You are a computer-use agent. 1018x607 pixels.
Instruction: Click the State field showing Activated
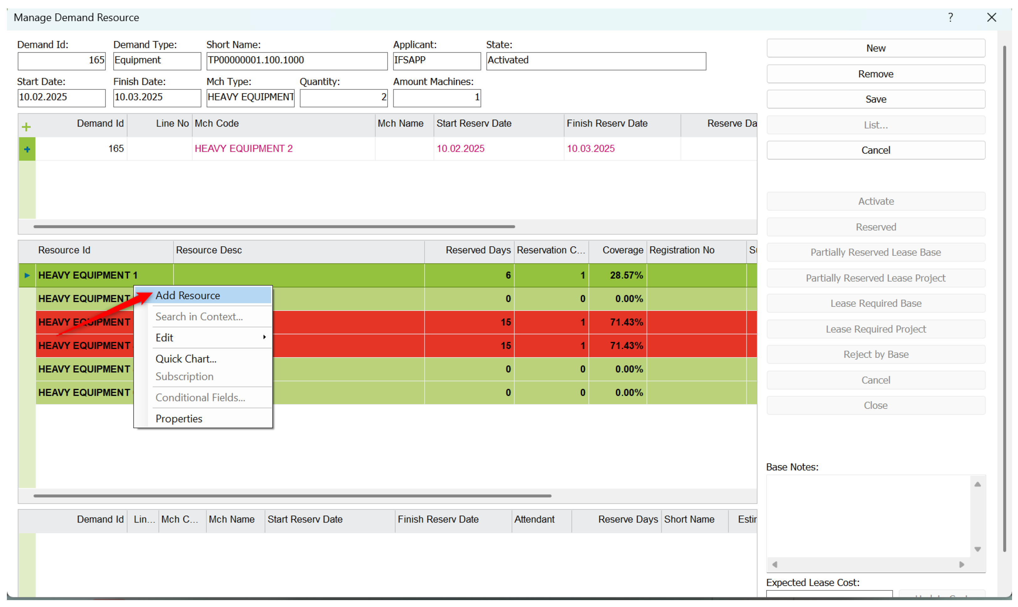596,60
